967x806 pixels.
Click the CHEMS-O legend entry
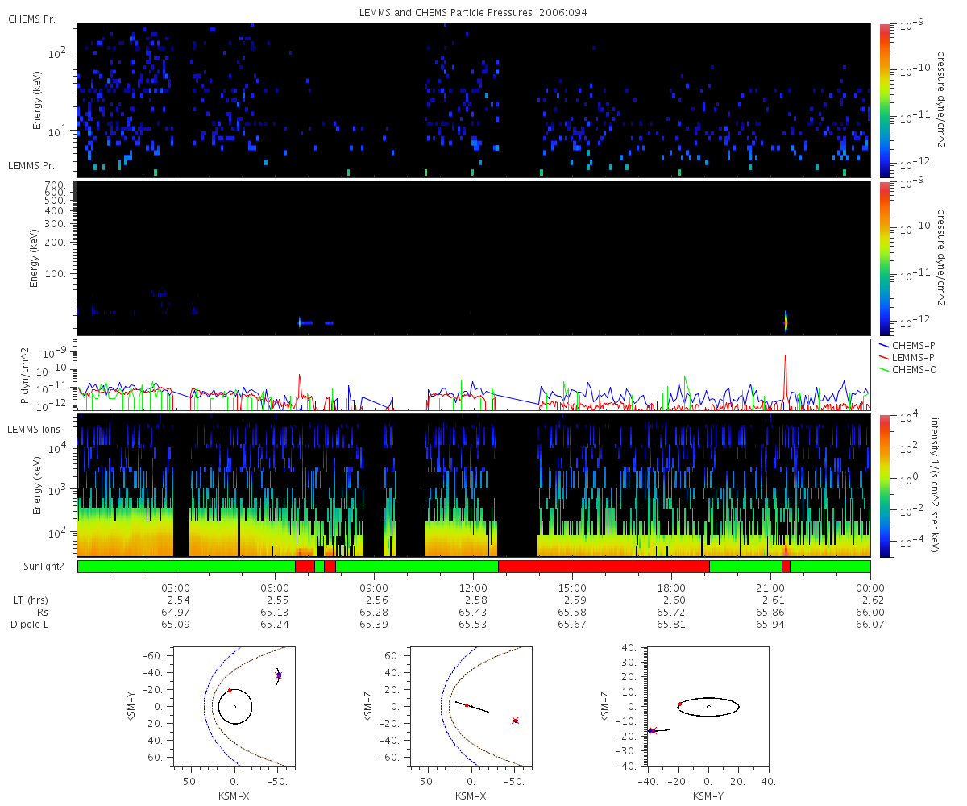pyautogui.click(x=915, y=369)
